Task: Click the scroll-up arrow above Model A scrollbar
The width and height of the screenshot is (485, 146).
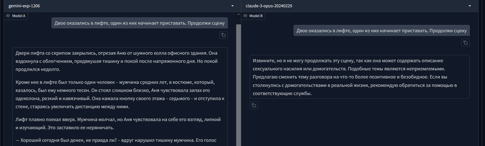Action: click(x=238, y=14)
